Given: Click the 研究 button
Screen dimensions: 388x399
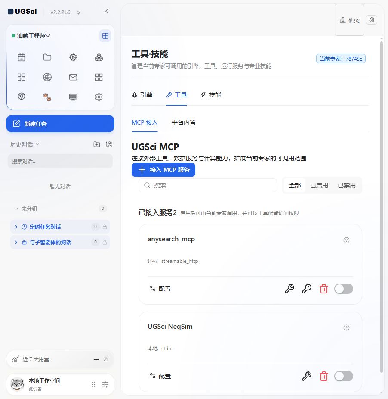Looking at the screenshot, I should pyautogui.click(x=349, y=20).
